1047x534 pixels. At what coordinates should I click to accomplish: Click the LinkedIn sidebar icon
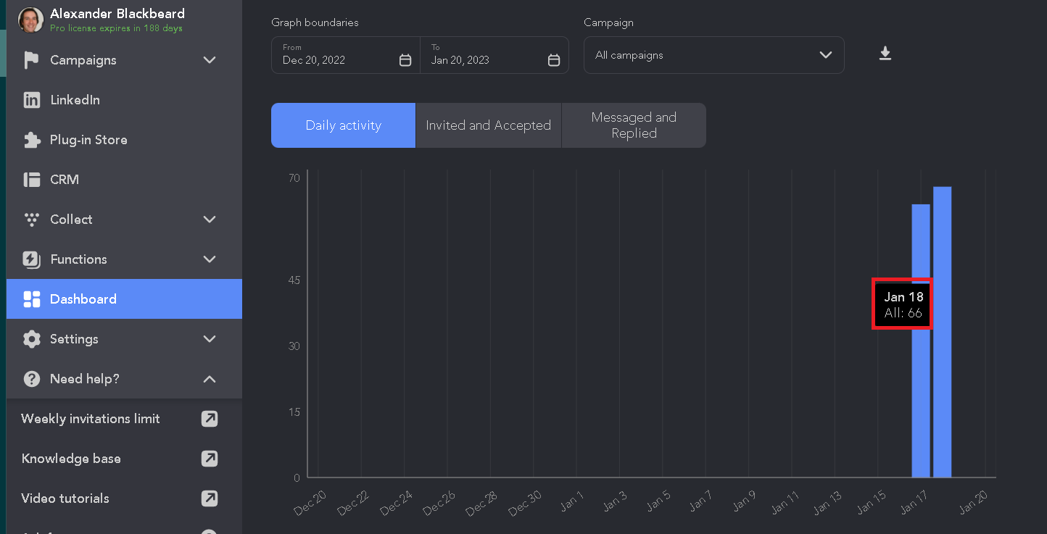32,100
